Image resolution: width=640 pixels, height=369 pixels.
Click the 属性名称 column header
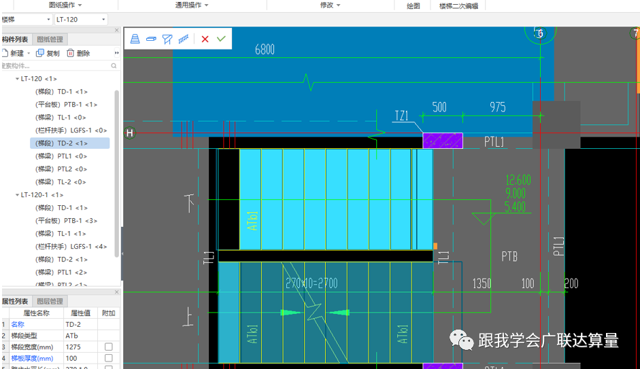[36, 313]
